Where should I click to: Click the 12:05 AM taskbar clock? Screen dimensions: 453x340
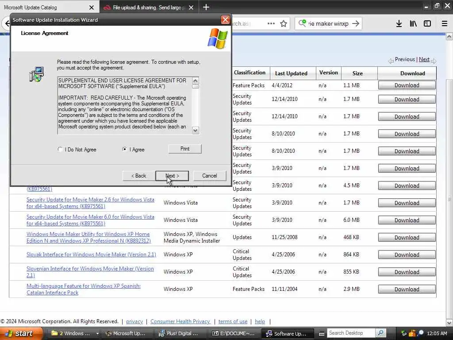(437, 333)
